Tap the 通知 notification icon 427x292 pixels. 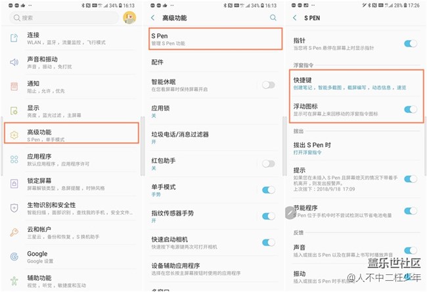pos(14,86)
